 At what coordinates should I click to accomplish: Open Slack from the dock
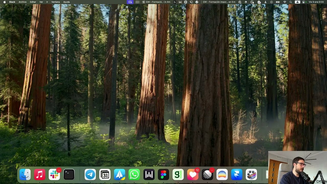coord(54,175)
